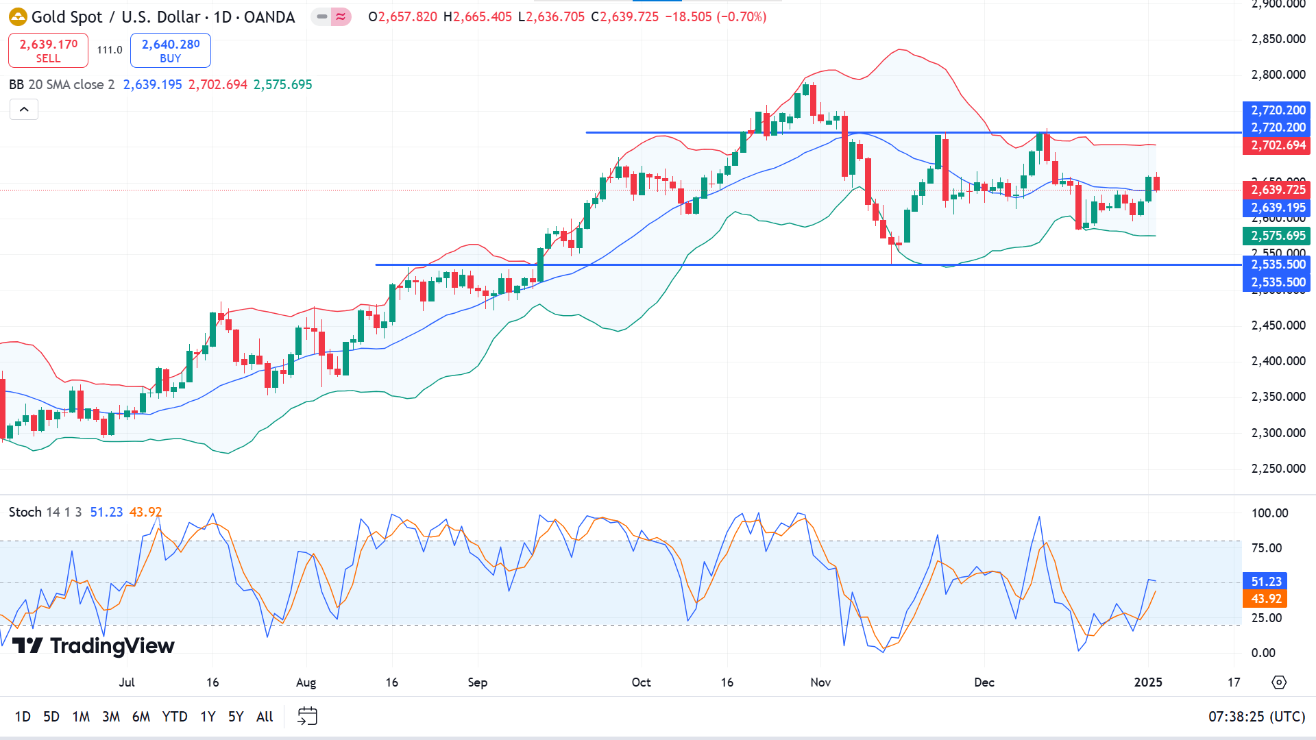This screenshot has height=740, width=1316.
Task: Click the UTC clock timezone selector
Action: click(x=1256, y=717)
